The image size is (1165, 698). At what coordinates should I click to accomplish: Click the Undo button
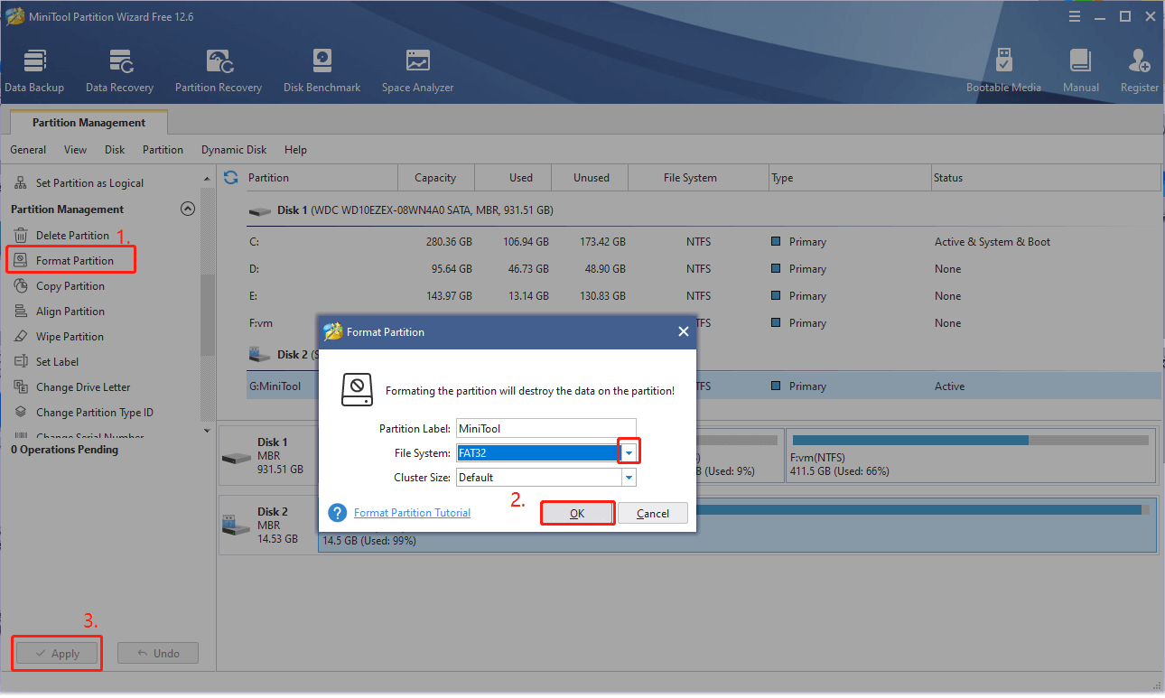click(158, 654)
